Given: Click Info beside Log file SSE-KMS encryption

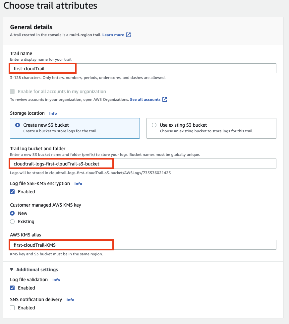Looking at the screenshot, I should pyautogui.click(x=78, y=183).
